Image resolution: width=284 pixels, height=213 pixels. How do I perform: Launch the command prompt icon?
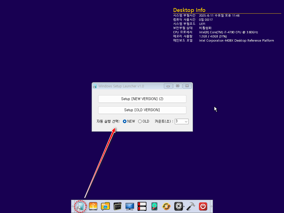coord(118,206)
